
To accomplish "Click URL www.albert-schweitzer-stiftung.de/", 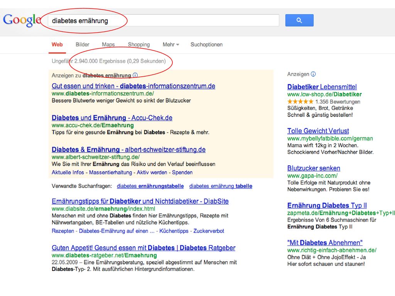I will [x=96, y=157].
